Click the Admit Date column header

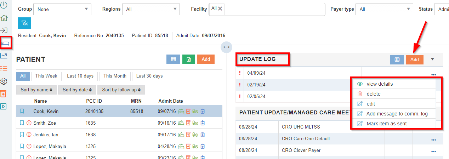tap(171, 101)
